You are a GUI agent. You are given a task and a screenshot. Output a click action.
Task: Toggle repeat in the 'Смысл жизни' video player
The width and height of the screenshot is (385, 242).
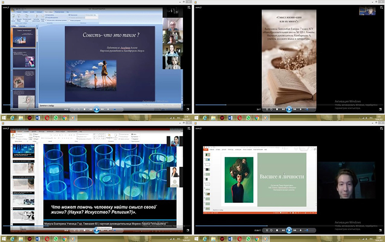point(271,109)
